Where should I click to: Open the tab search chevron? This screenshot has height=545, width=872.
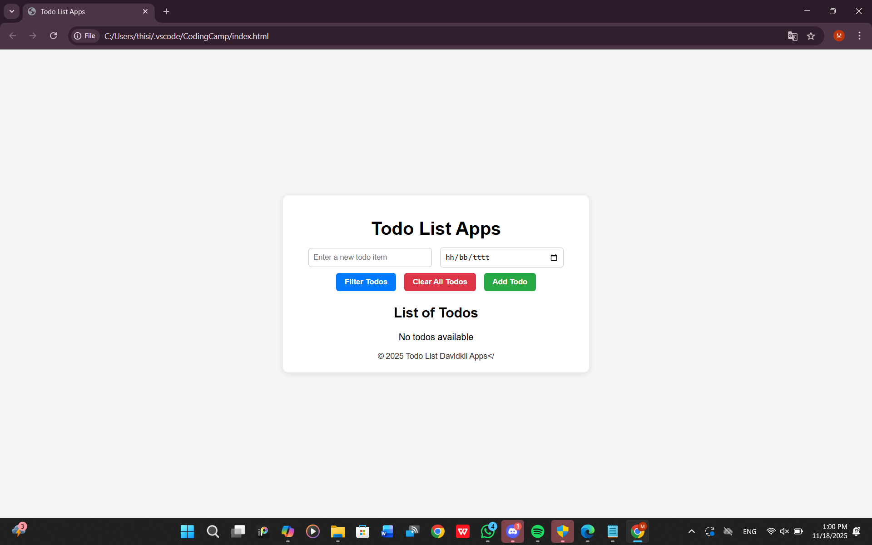(x=11, y=11)
